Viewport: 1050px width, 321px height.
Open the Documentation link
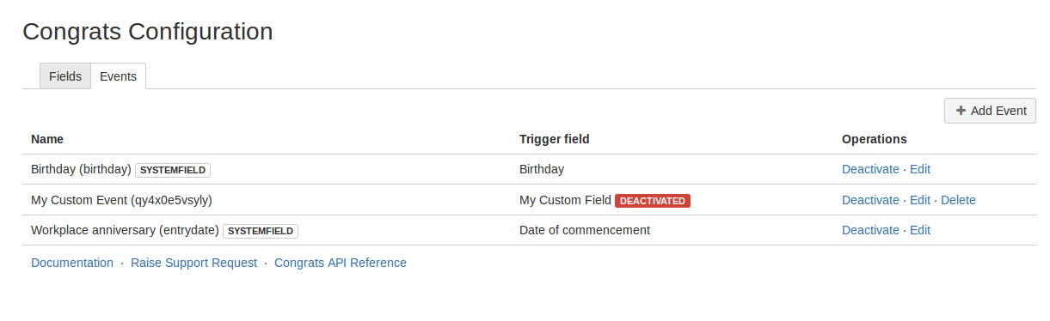pos(72,263)
